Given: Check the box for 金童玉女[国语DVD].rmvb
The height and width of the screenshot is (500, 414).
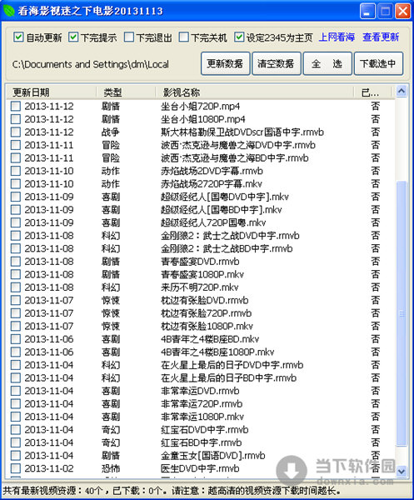Looking at the screenshot, I should coord(16,455).
